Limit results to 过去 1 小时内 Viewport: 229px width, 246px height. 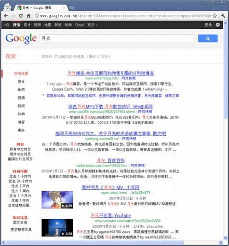[20, 176]
